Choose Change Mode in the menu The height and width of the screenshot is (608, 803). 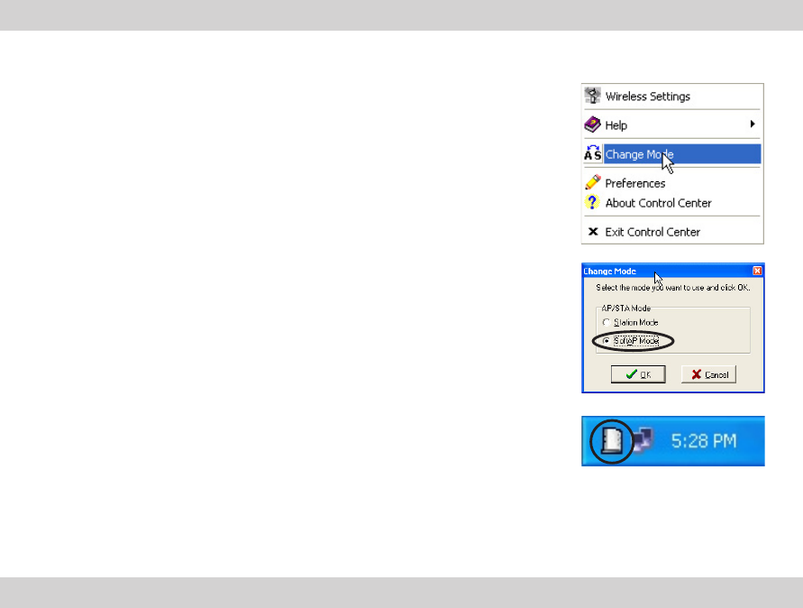672,153
